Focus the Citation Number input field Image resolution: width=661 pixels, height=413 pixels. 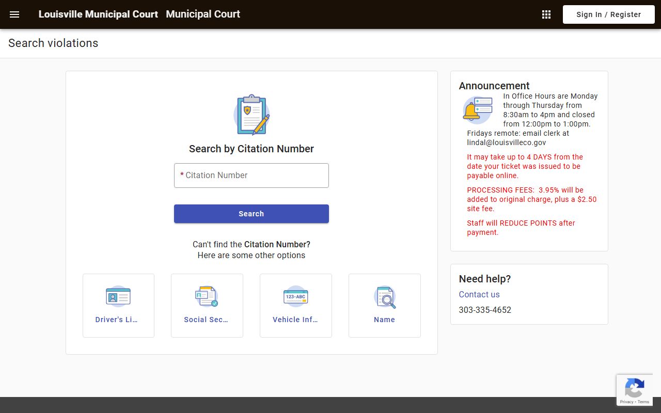251,176
